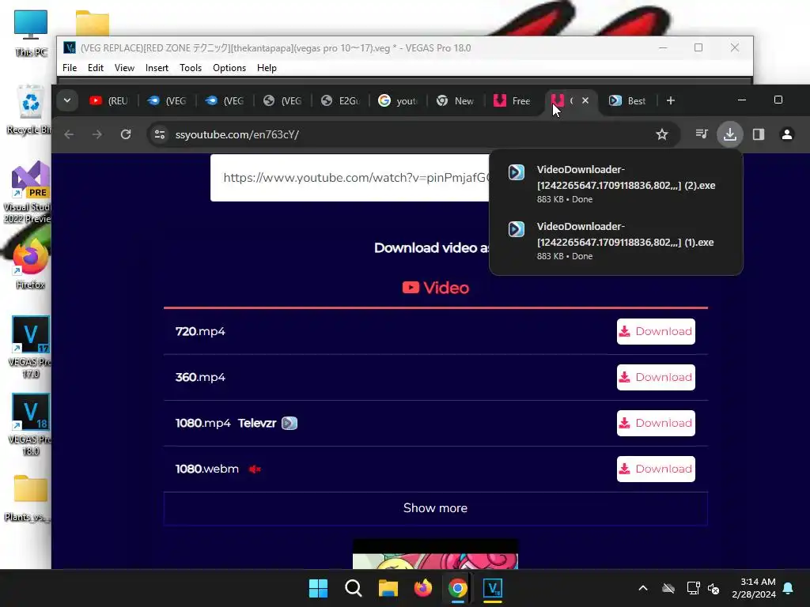Click the video thumbnail below Show more
This screenshot has height=607, width=810.
[x=435, y=554]
